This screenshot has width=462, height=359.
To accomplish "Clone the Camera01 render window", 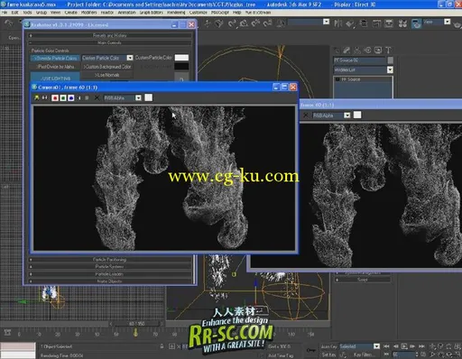I will 45,97.
